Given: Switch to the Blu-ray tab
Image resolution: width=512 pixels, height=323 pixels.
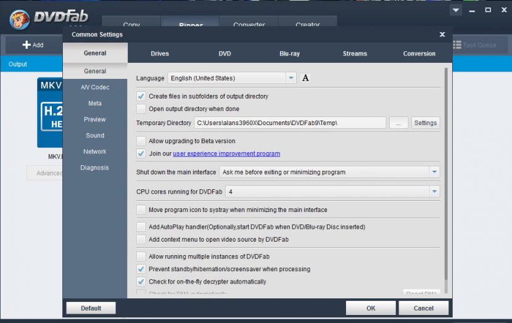Looking at the screenshot, I should click(290, 54).
